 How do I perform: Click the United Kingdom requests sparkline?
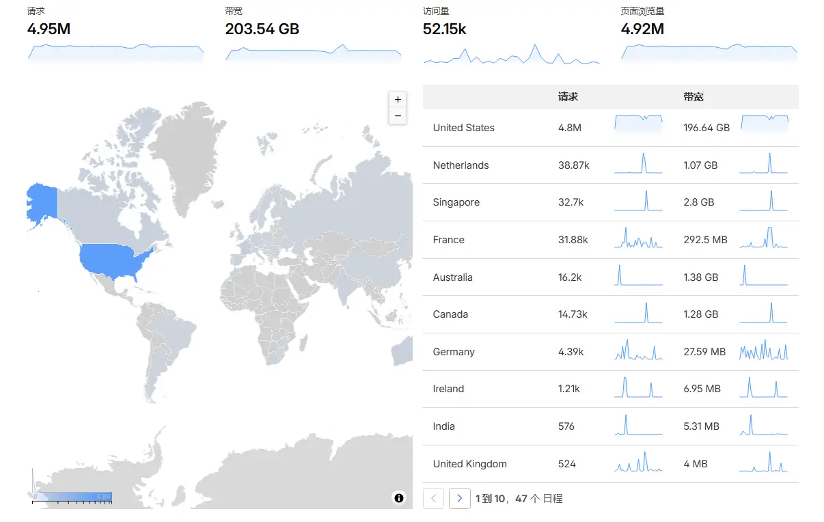pyautogui.click(x=638, y=463)
